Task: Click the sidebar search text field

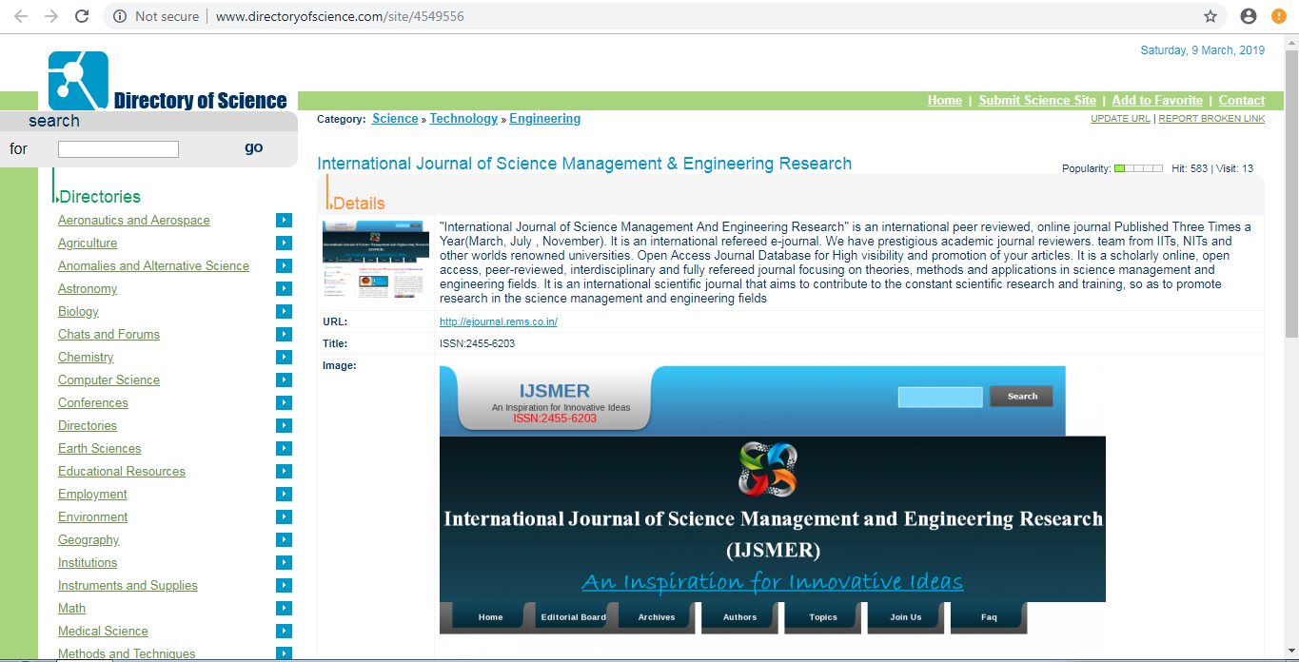Action: click(x=118, y=149)
